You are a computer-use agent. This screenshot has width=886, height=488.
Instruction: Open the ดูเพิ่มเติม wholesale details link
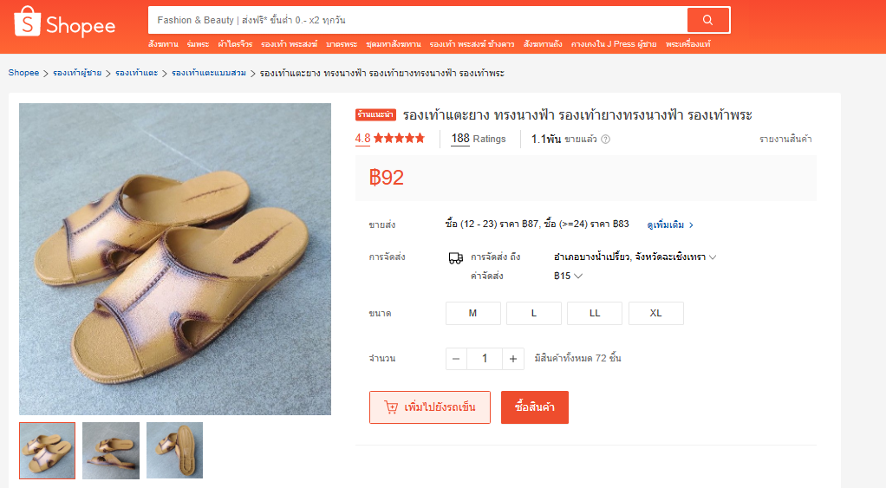click(x=670, y=224)
